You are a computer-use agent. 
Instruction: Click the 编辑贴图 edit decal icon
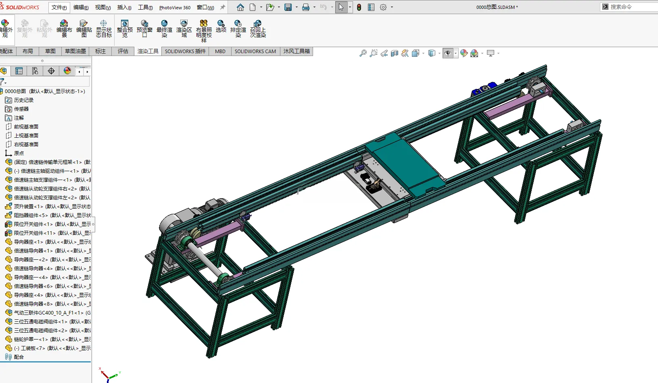click(84, 29)
